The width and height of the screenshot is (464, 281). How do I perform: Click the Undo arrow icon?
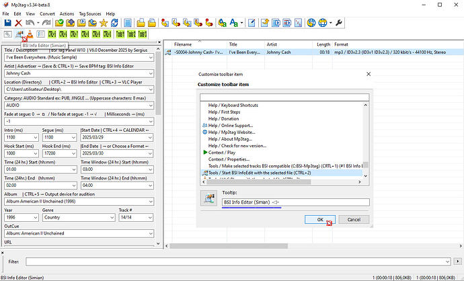30,23
